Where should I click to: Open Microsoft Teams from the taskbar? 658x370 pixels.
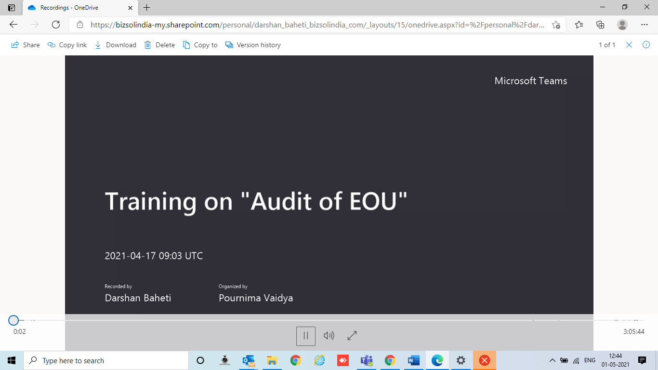click(367, 360)
